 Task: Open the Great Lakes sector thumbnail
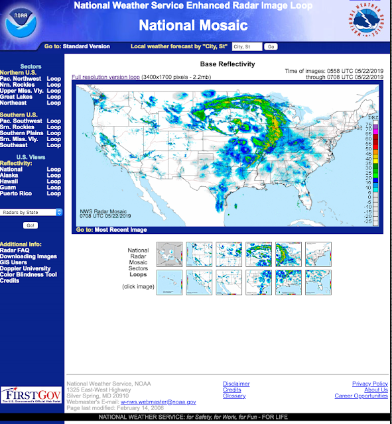[x=289, y=254]
